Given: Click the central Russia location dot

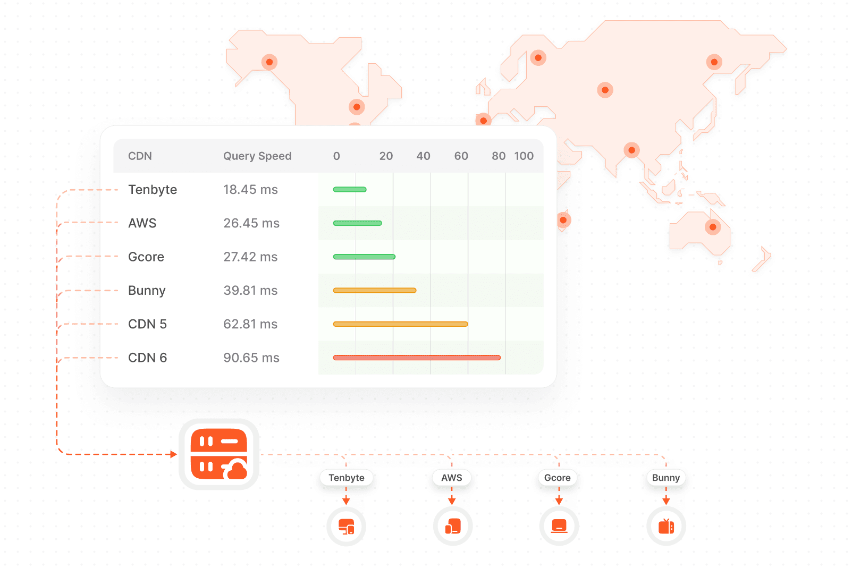Looking at the screenshot, I should pos(605,90).
